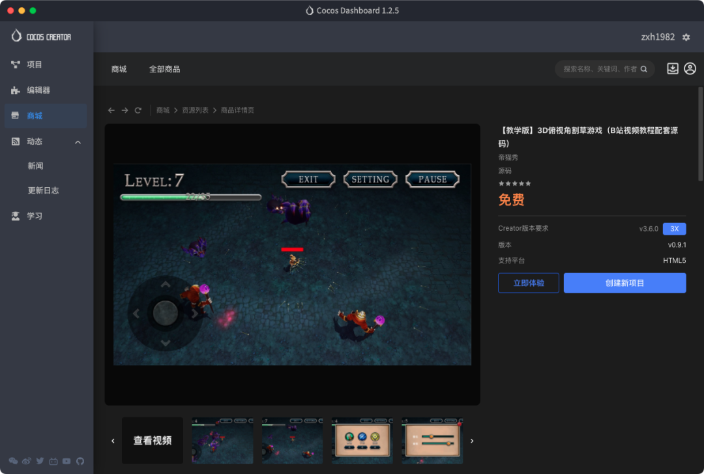The height and width of the screenshot is (474, 704).
Task: Go back with the left arrow
Action: [111, 110]
